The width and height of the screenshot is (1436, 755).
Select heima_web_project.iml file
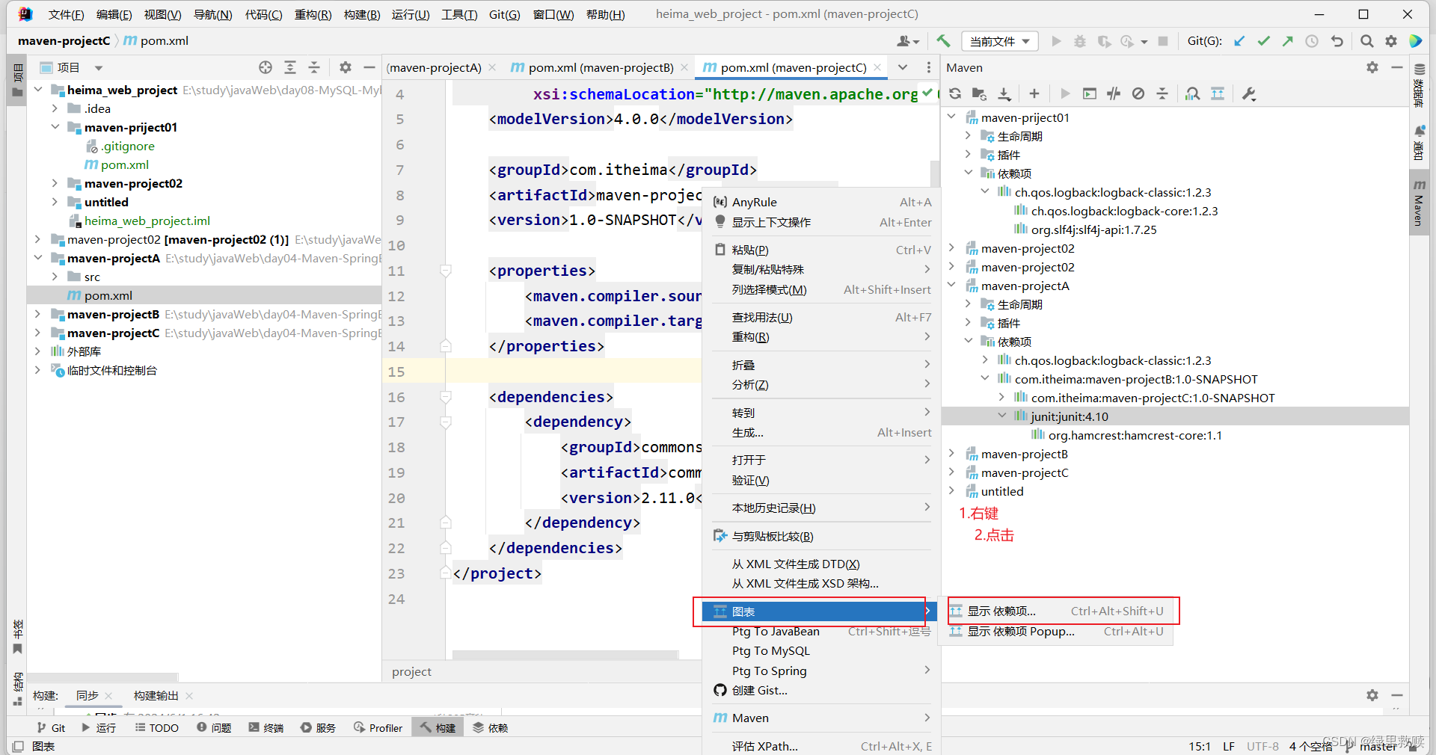(x=147, y=221)
